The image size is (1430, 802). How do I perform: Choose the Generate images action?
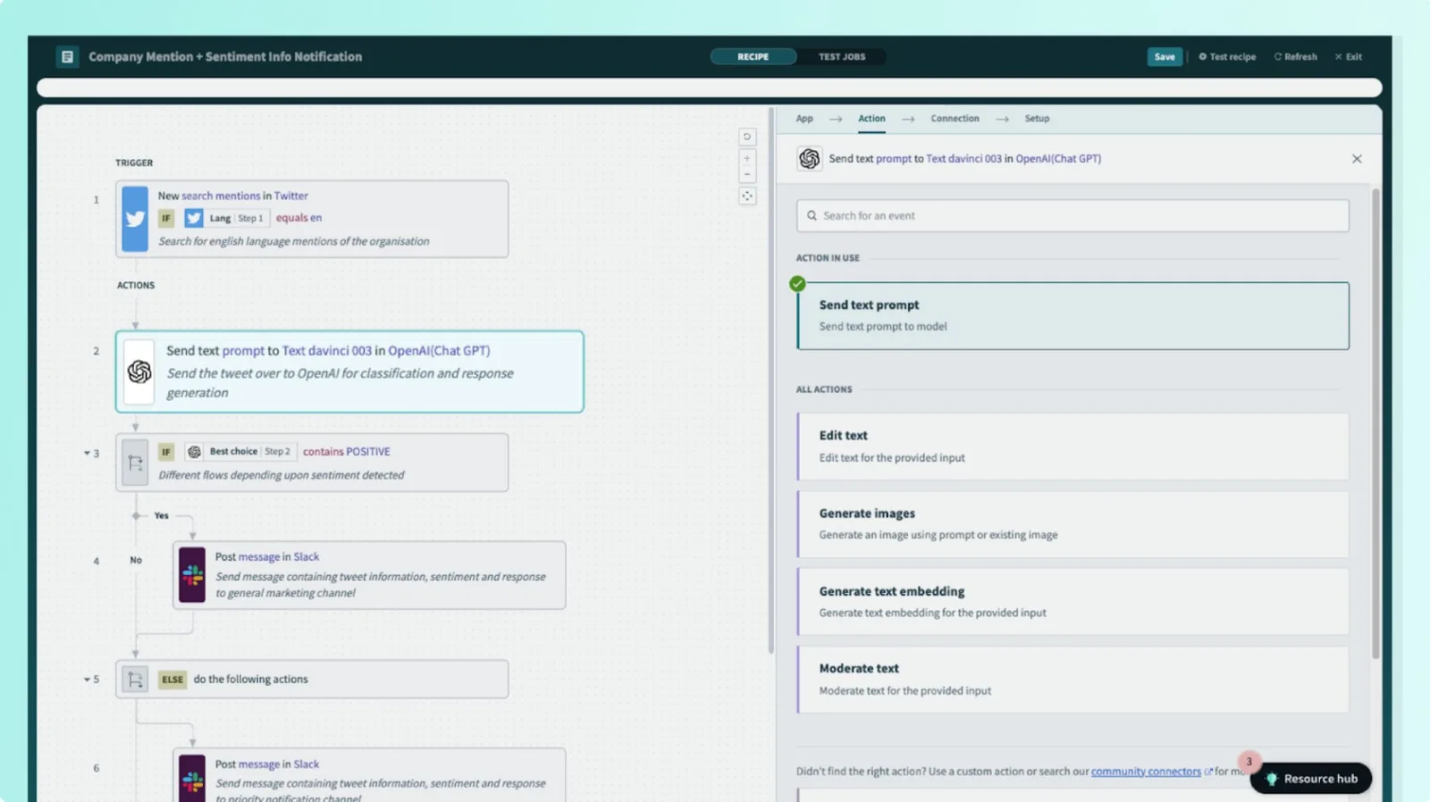[1072, 524]
